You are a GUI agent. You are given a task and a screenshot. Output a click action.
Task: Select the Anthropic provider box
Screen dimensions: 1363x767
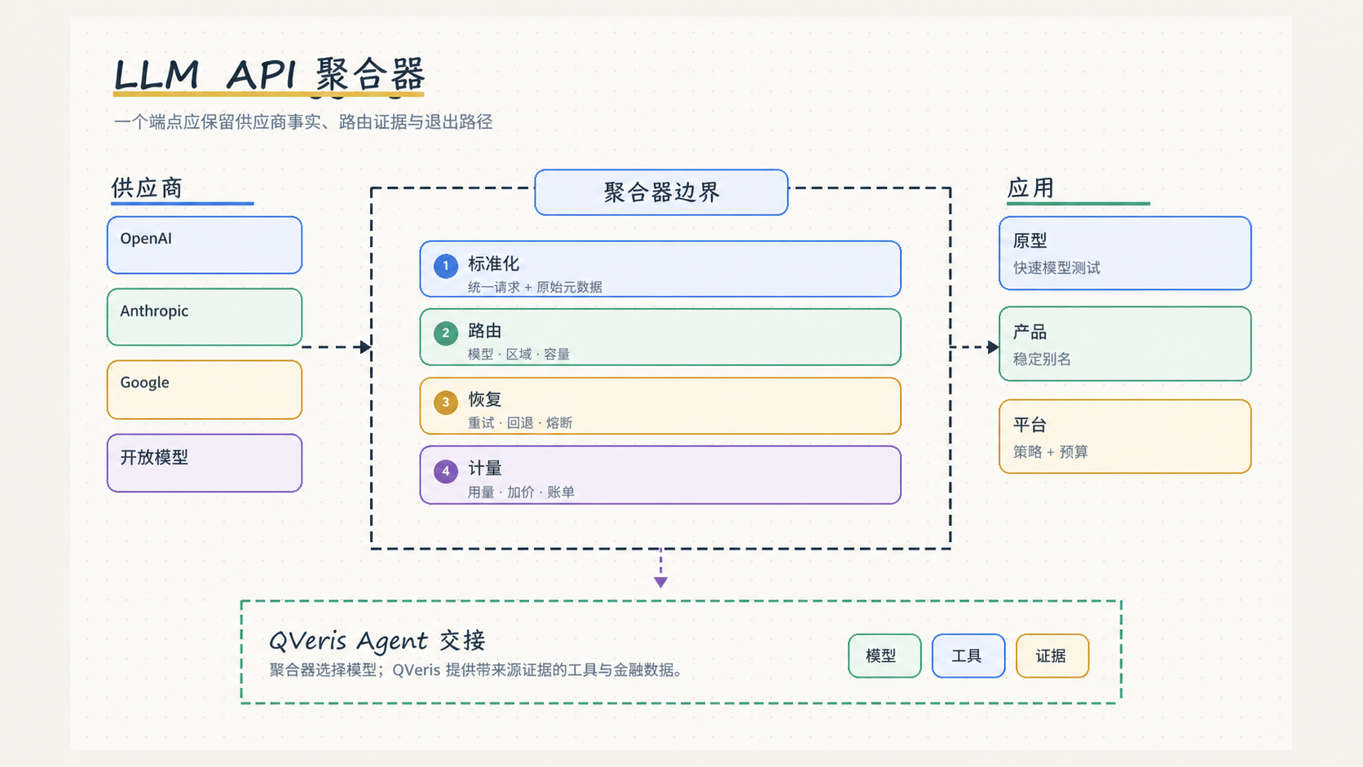[205, 317]
